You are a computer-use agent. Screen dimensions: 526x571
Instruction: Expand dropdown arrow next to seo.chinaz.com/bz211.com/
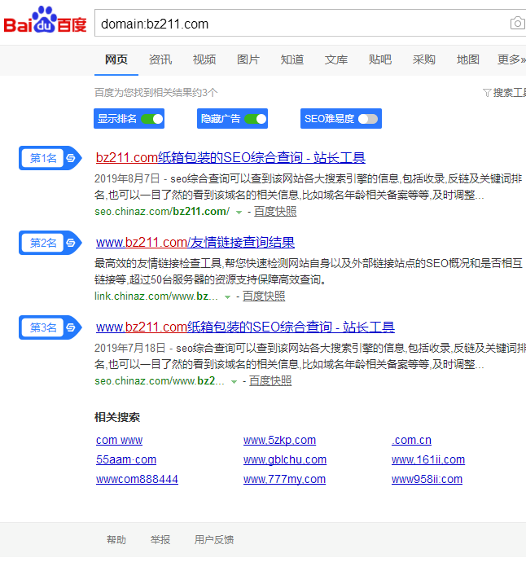tap(239, 213)
